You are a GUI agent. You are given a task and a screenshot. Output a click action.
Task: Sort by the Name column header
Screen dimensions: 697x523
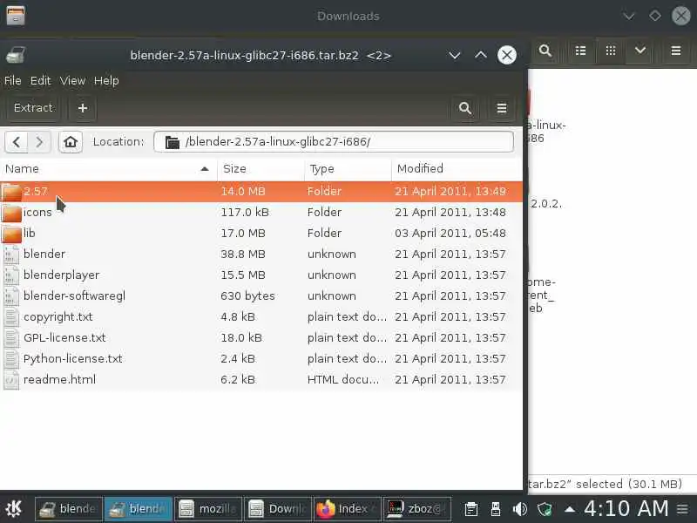(x=108, y=168)
